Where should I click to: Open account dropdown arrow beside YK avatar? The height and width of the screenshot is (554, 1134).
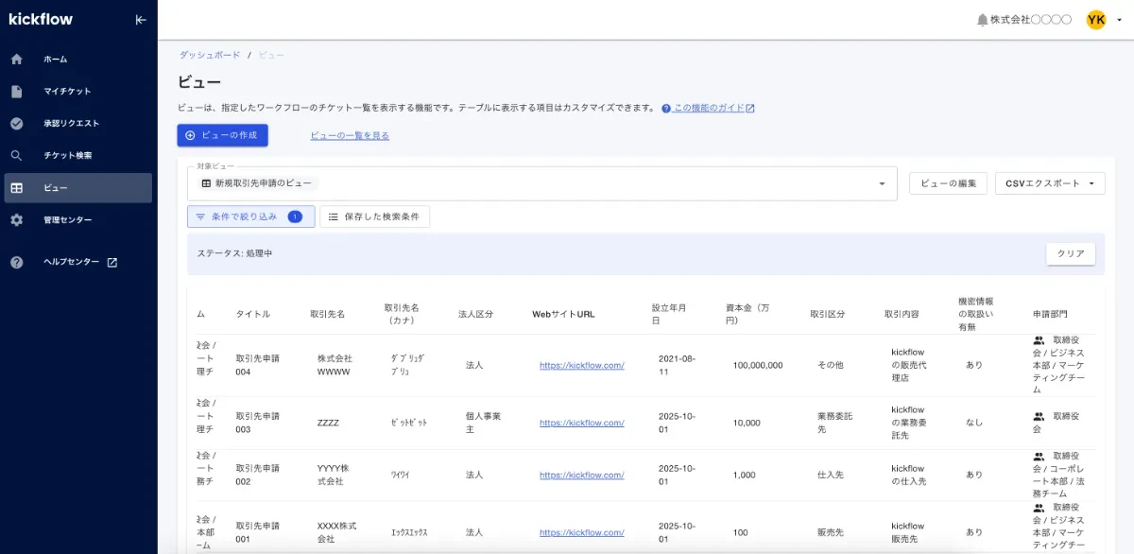[1119, 20]
